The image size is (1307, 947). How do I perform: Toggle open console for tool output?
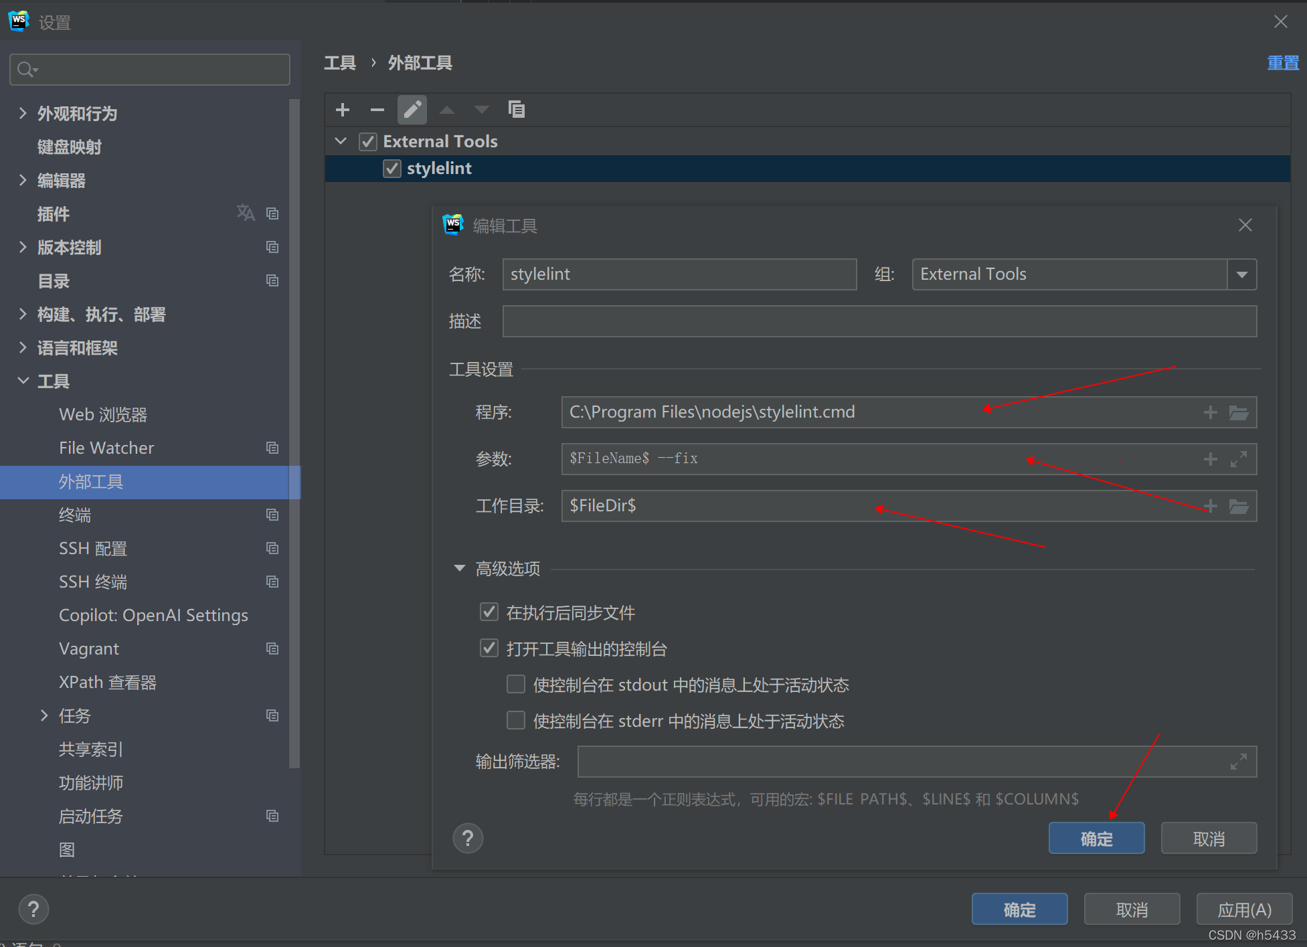[x=489, y=648]
